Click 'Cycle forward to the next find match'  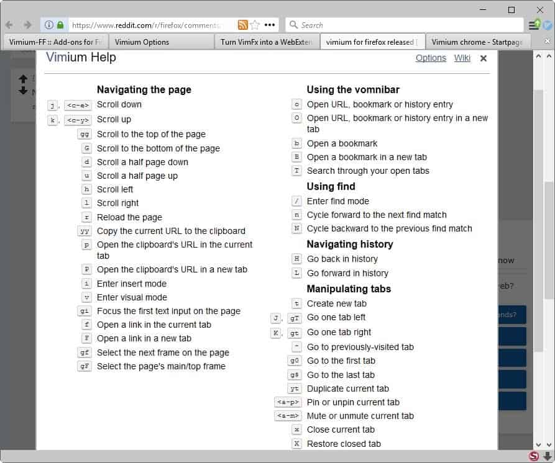[x=377, y=215]
